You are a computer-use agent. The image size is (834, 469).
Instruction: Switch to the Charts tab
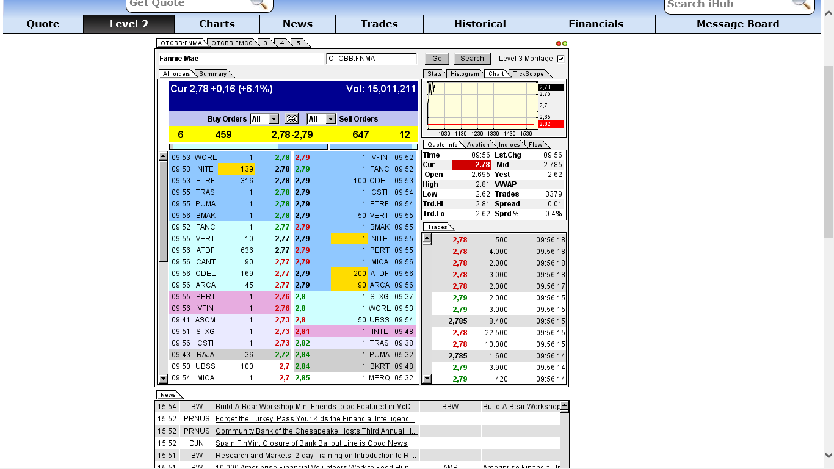click(x=217, y=24)
